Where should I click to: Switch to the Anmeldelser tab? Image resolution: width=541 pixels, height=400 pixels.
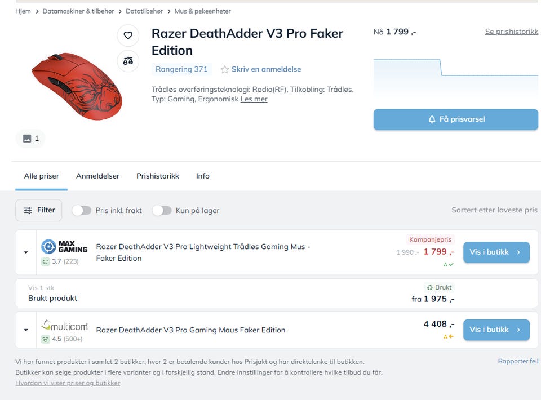(x=97, y=176)
